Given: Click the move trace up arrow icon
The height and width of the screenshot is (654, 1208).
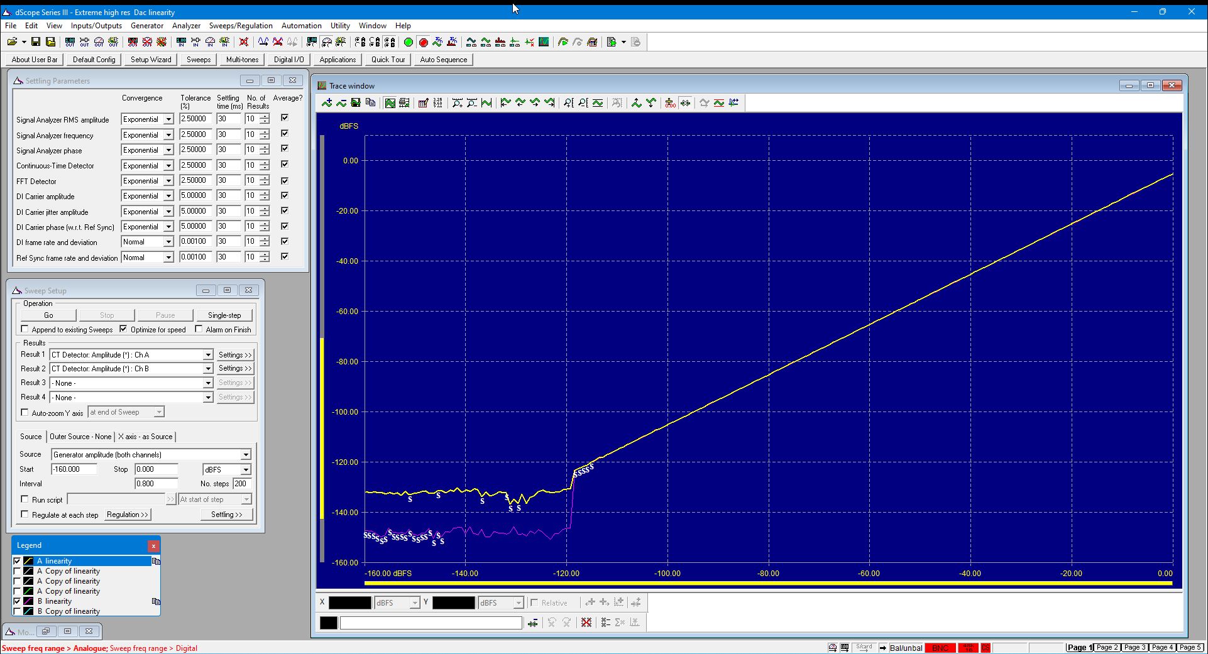Looking at the screenshot, I should tap(637, 103).
